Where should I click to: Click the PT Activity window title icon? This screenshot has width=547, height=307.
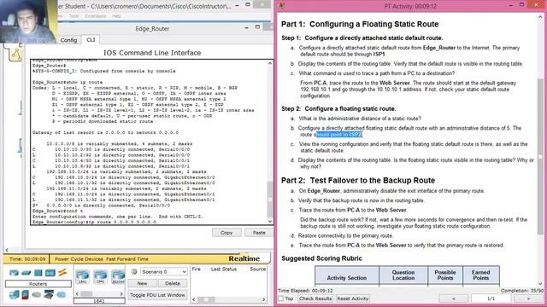(x=282, y=6)
